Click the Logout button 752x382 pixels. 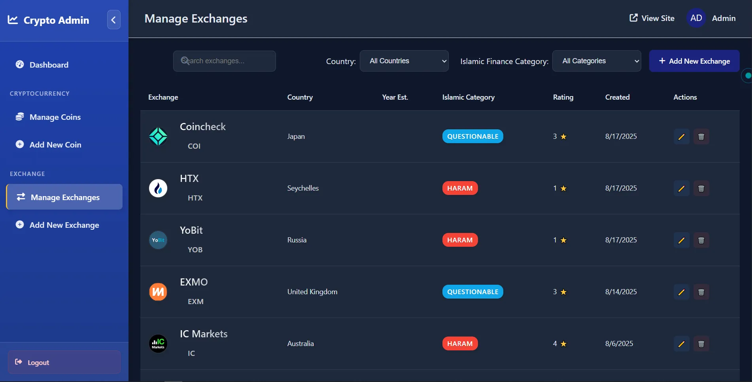click(64, 362)
